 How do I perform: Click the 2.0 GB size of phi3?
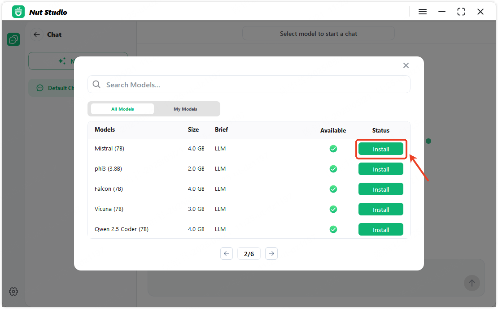click(x=196, y=168)
